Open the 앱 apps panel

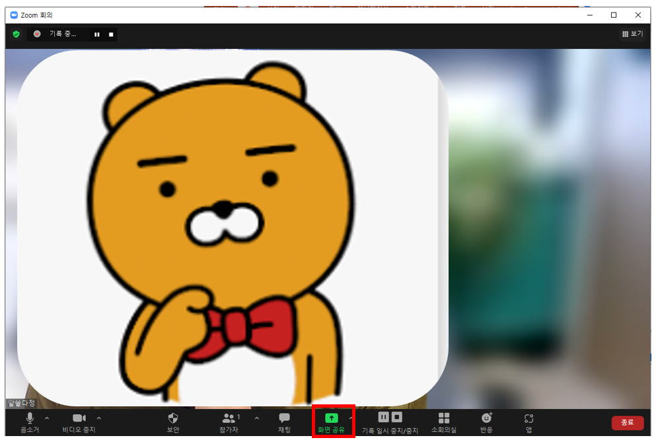pyautogui.click(x=529, y=422)
